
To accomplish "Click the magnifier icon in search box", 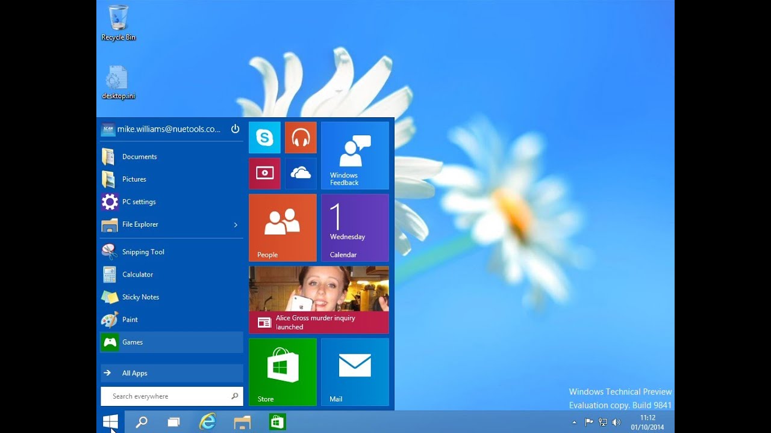I will [235, 396].
